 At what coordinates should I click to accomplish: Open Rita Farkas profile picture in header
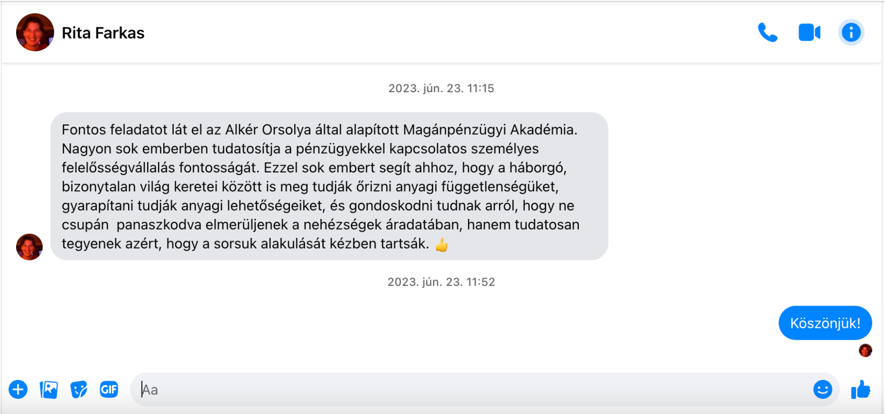(35, 32)
